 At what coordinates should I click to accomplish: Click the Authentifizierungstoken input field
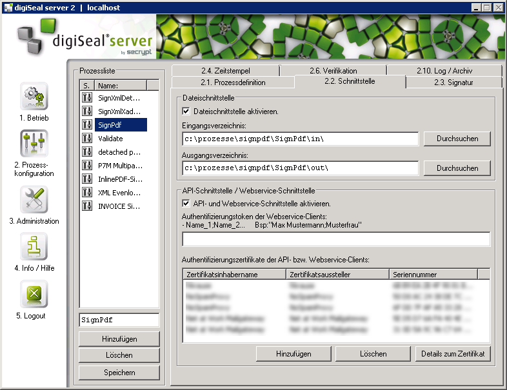point(336,239)
